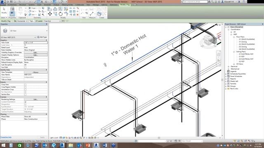264x148 pixels.
Task: Click the Edit Type button
Action: pos(42,37)
